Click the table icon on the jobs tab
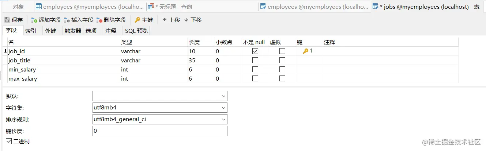486x151 pixels. tap(375, 7)
